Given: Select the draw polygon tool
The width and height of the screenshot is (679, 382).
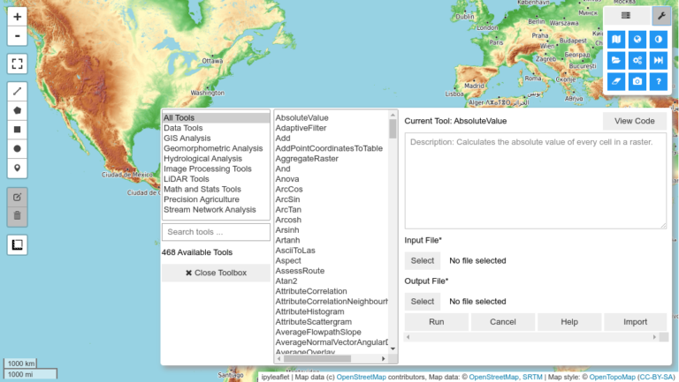Looking at the screenshot, I should click(x=18, y=110).
